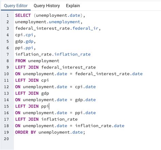
Task: Switch to the Query History tab
Action: click(x=47, y=6)
